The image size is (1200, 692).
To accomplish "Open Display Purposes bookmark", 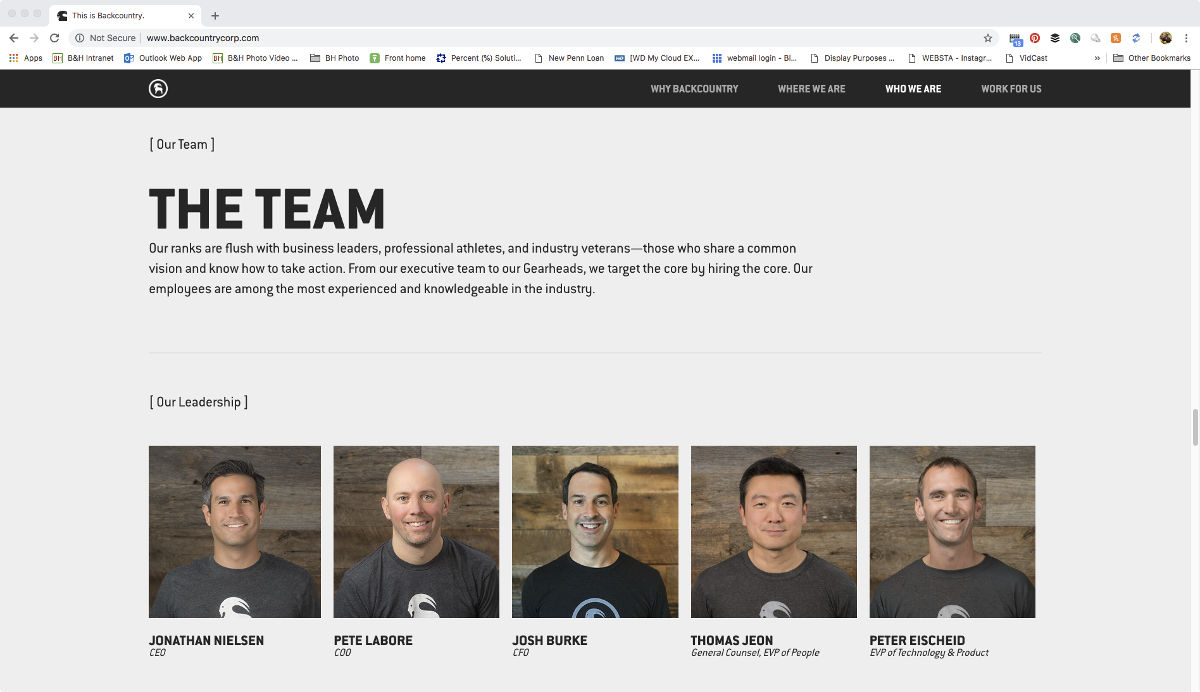I will 852,58.
